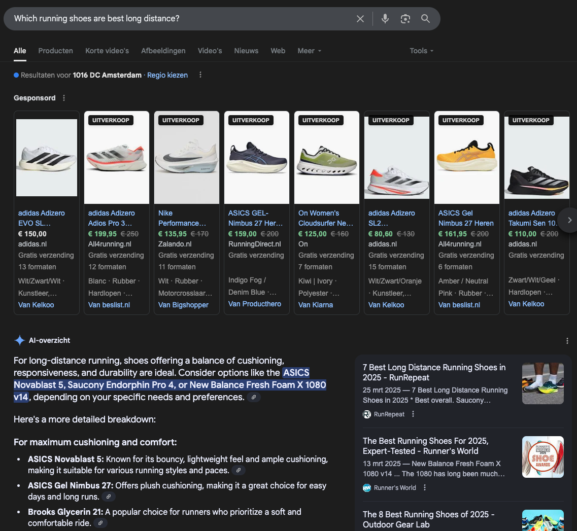Open the adidas Adizero EVO SL product link
Image resolution: width=577 pixels, height=531 pixels.
42,218
